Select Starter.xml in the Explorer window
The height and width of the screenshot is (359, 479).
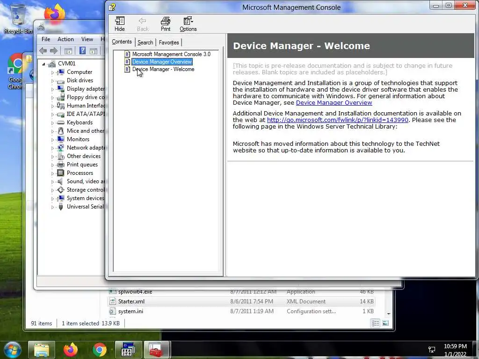(x=241, y=302)
